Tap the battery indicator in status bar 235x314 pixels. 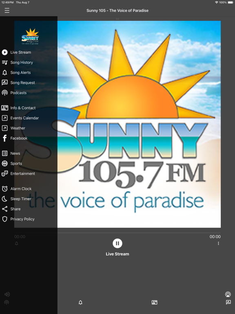coord(230,2)
